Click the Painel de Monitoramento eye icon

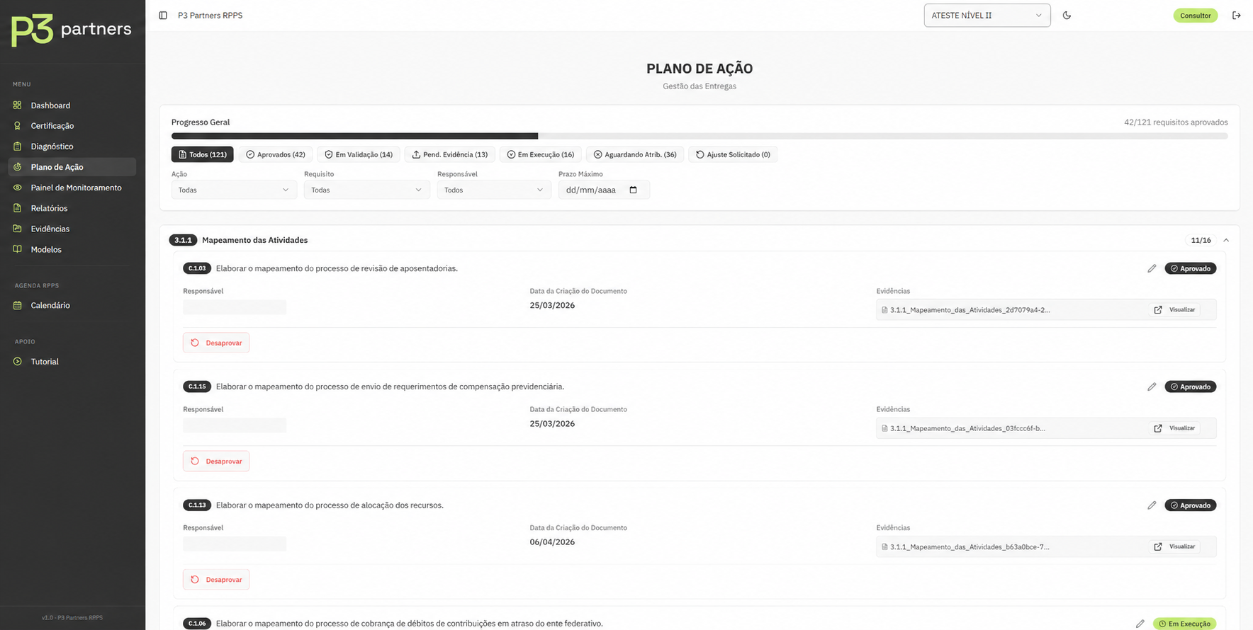pyautogui.click(x=18, y=188)
